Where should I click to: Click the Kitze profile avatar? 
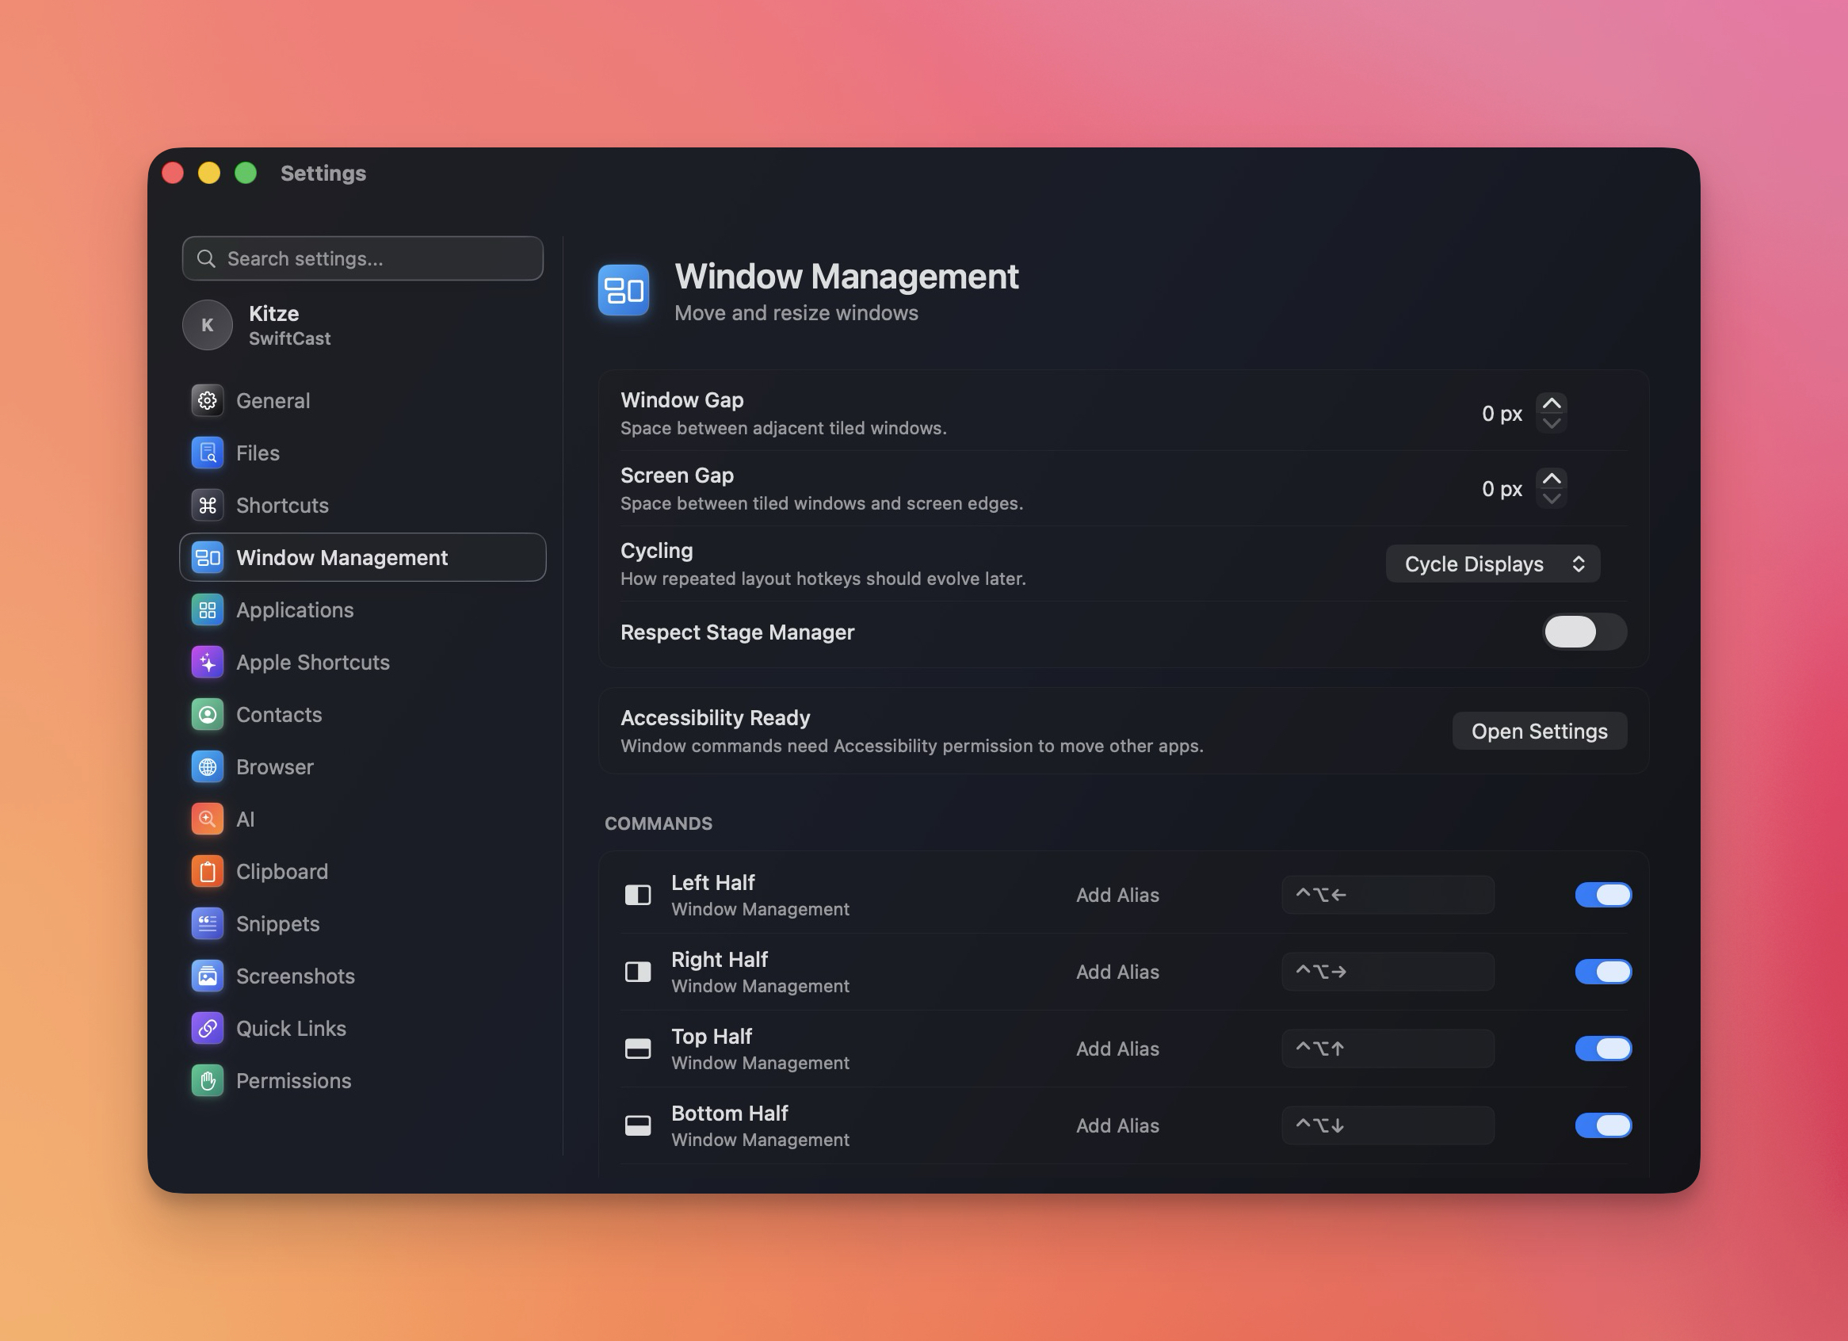coord(207,324)
